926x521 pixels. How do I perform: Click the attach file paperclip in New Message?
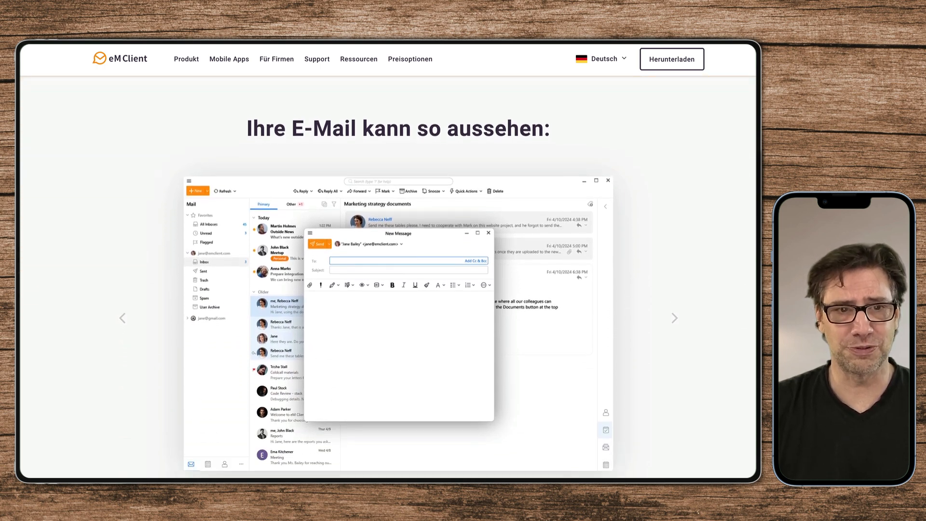310,285
